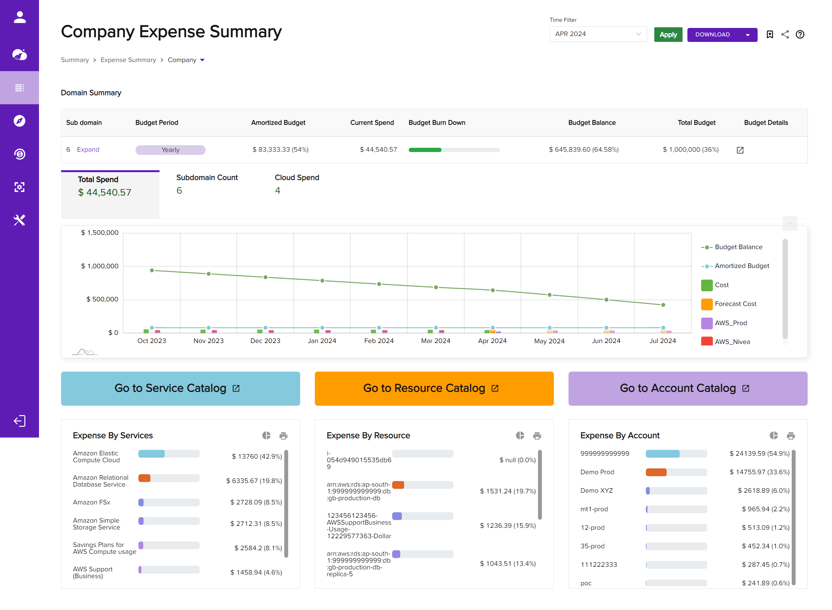832x610 pixels.
Task: Click the chart legend scrollbar
Action: coord(785,289)
